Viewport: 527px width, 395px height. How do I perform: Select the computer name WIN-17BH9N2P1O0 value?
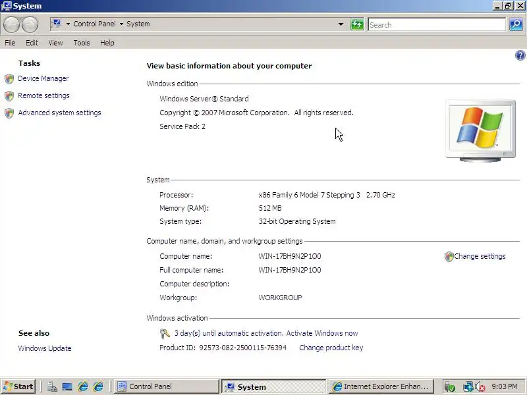click(x=289, y=256)
